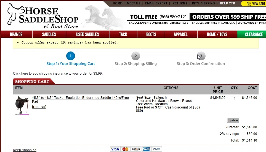Click the quantity input field
This screenshot has width=266, height=152.
(235, 98)
